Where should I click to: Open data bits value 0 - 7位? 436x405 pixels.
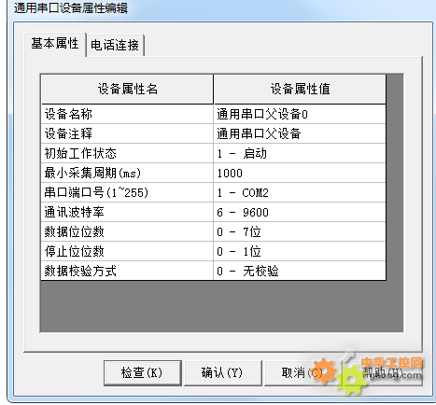tap(300, 231)
